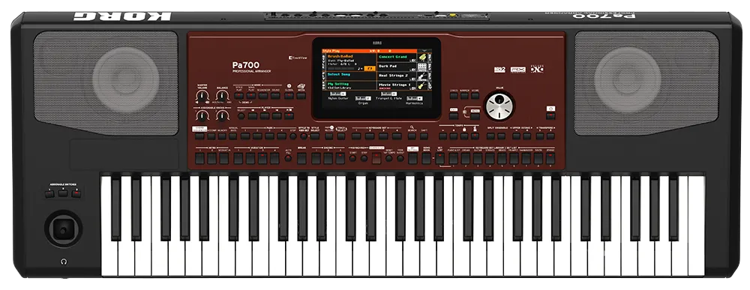This screenshot has height=290, width=750.
Task: Click the player SELECT round button
Action: click(241, 116)
